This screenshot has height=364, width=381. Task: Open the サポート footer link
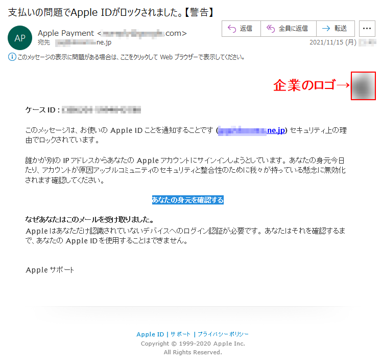point(180,334)
